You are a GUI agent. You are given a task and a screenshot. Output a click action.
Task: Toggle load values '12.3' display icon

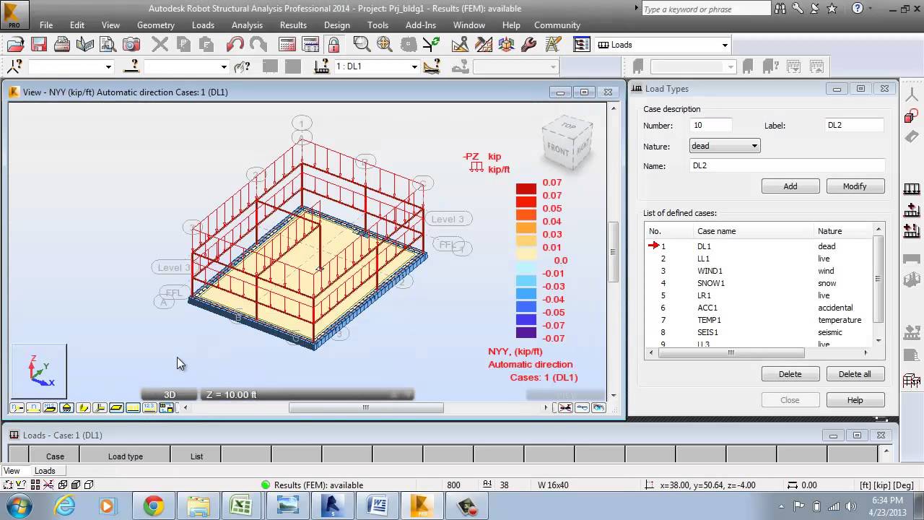pyautogui.click(x=149, y=408)
